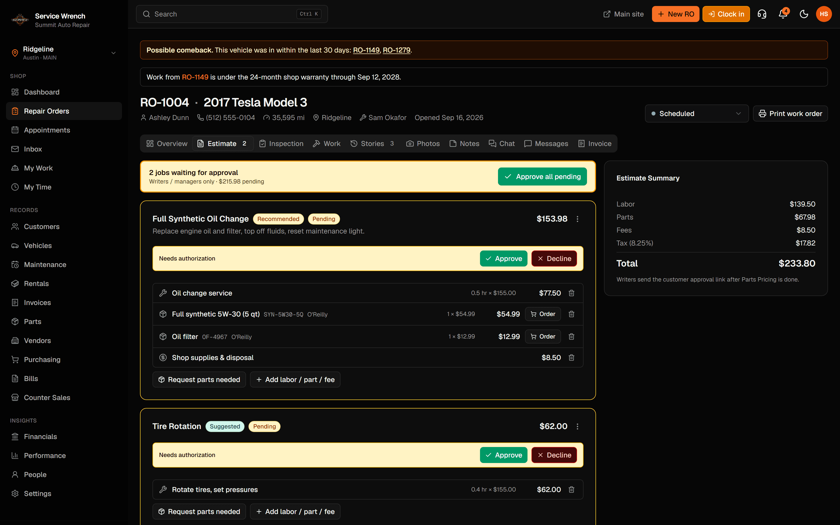Image resolution: width=840 pixels, height=525 pixels.
Task: Click the headset support icon
Action: click(x=762, y=14)
